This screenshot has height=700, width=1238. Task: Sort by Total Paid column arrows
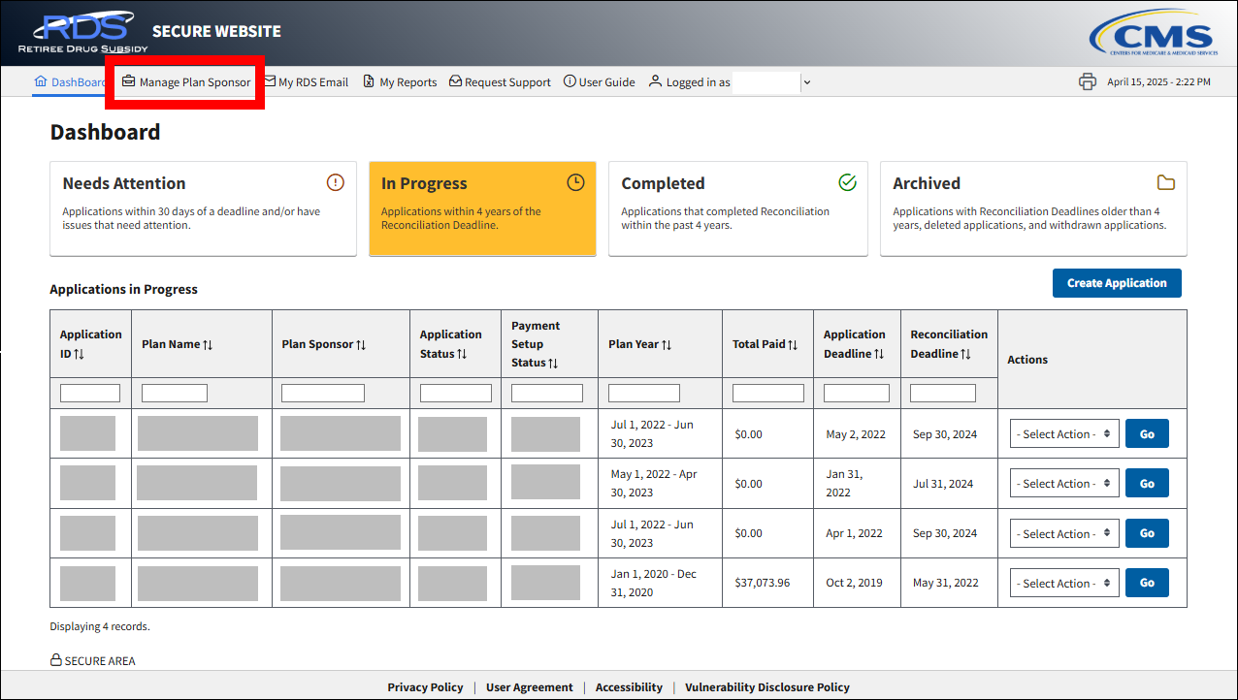click(793, 344)
